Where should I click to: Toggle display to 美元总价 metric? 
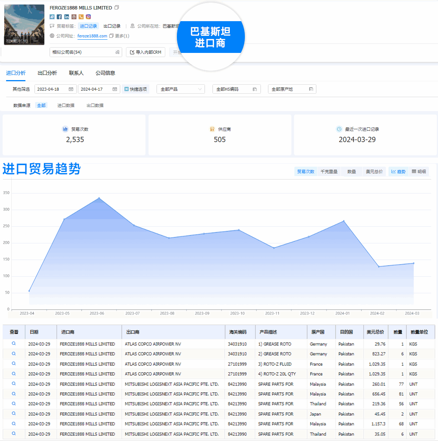click(x=374, y=171)
